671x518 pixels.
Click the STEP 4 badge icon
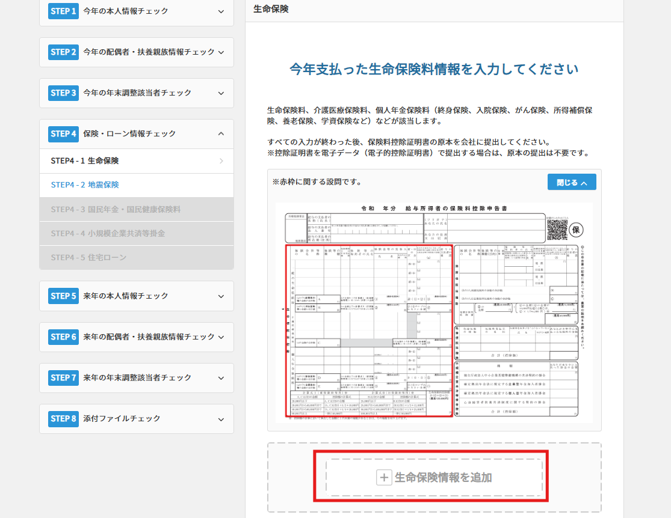coord(63,134)
